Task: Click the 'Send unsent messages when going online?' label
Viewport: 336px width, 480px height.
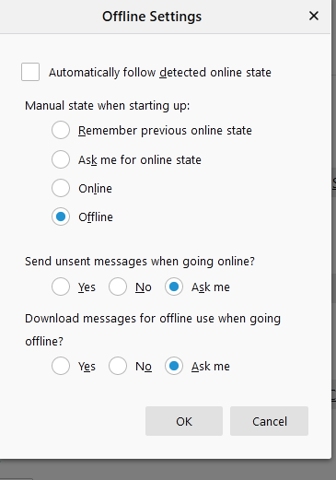Action: click(140, 262)
